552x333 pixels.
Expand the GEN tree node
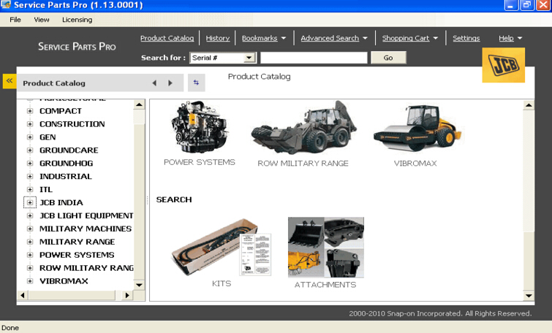click(x=30, y=137)
